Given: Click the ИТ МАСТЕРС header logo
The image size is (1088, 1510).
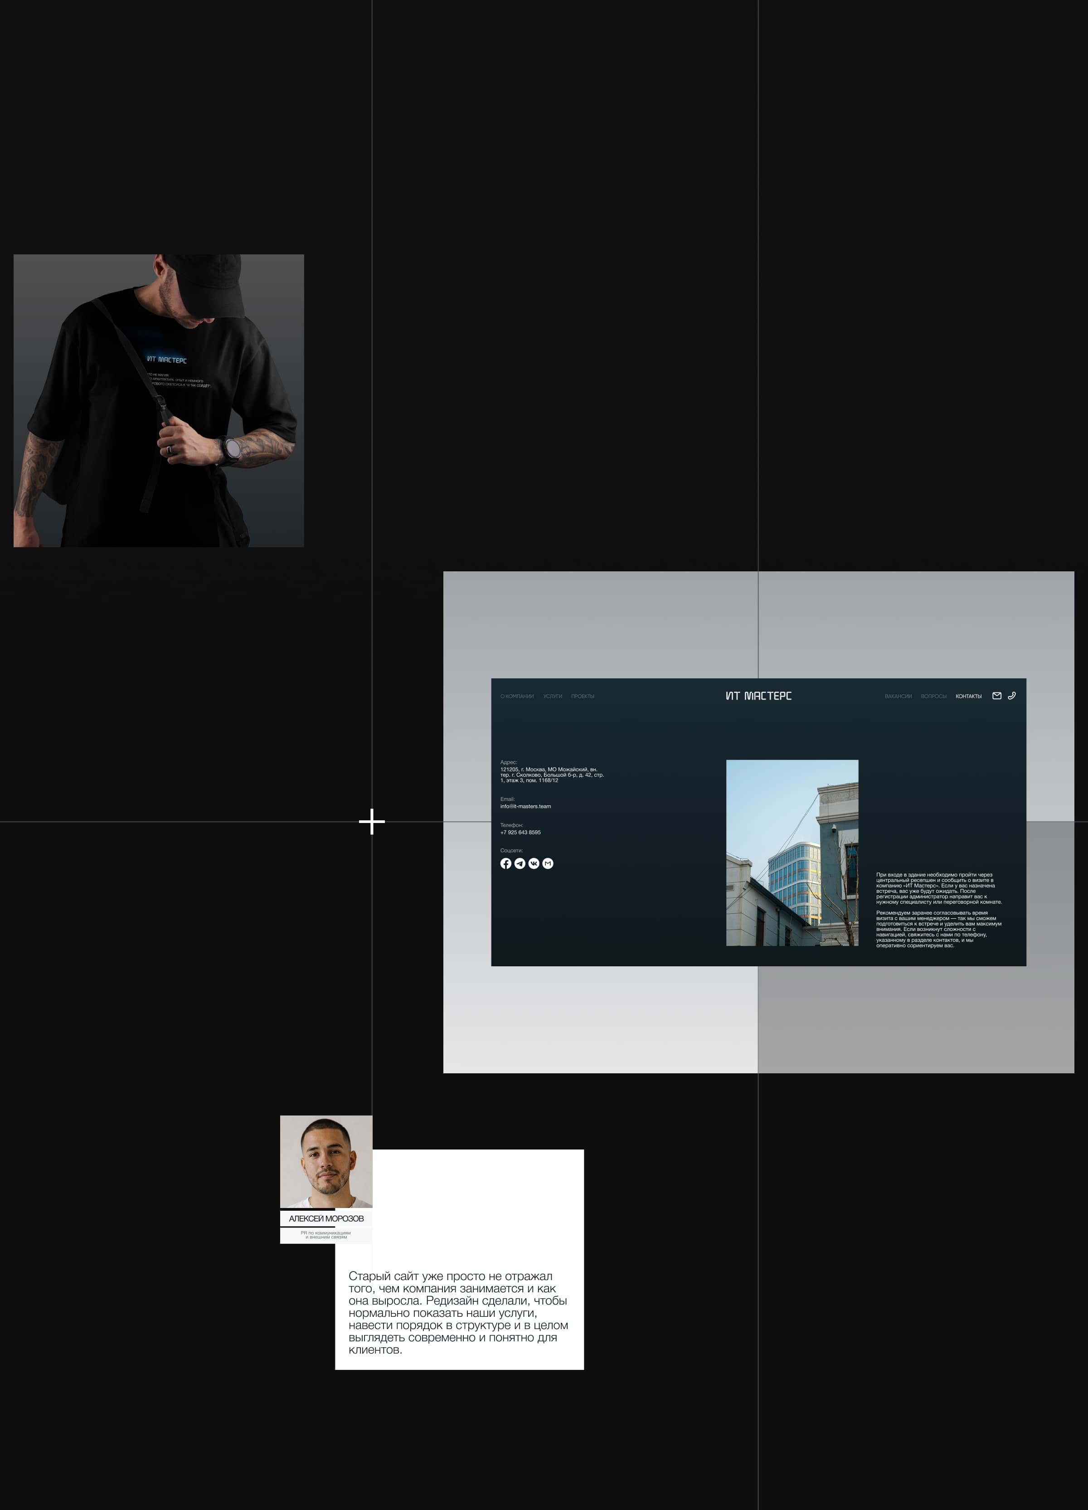Looking at the screenshot, I should click(758, 696).
